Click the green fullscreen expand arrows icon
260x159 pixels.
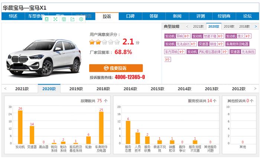[55, 19]
